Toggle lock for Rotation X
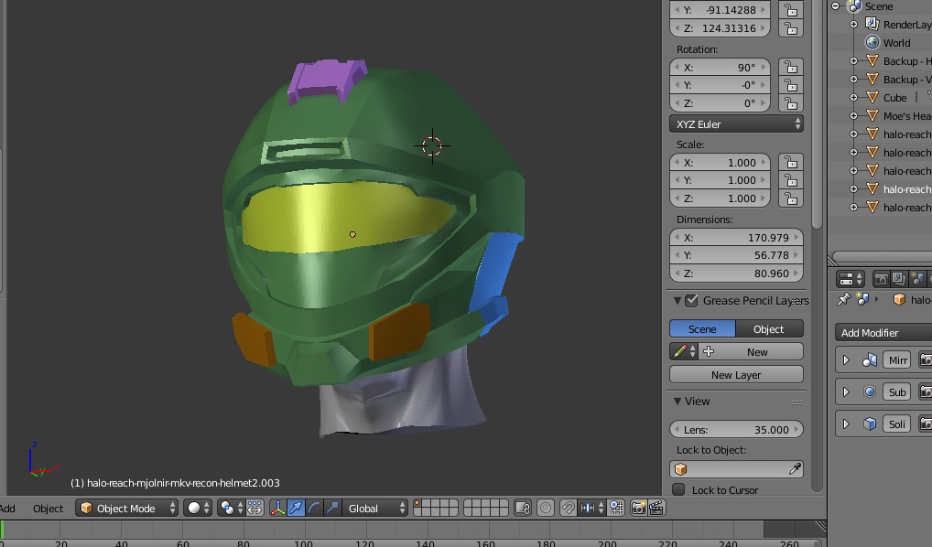The image size is (932, 547). coord(791,67)
